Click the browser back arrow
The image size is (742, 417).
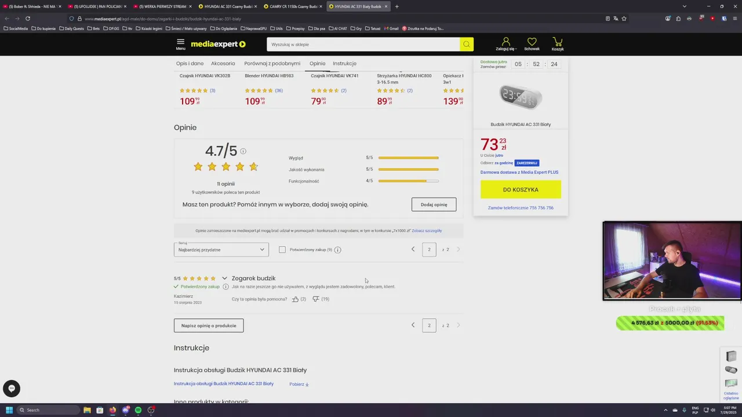point(7,19)
